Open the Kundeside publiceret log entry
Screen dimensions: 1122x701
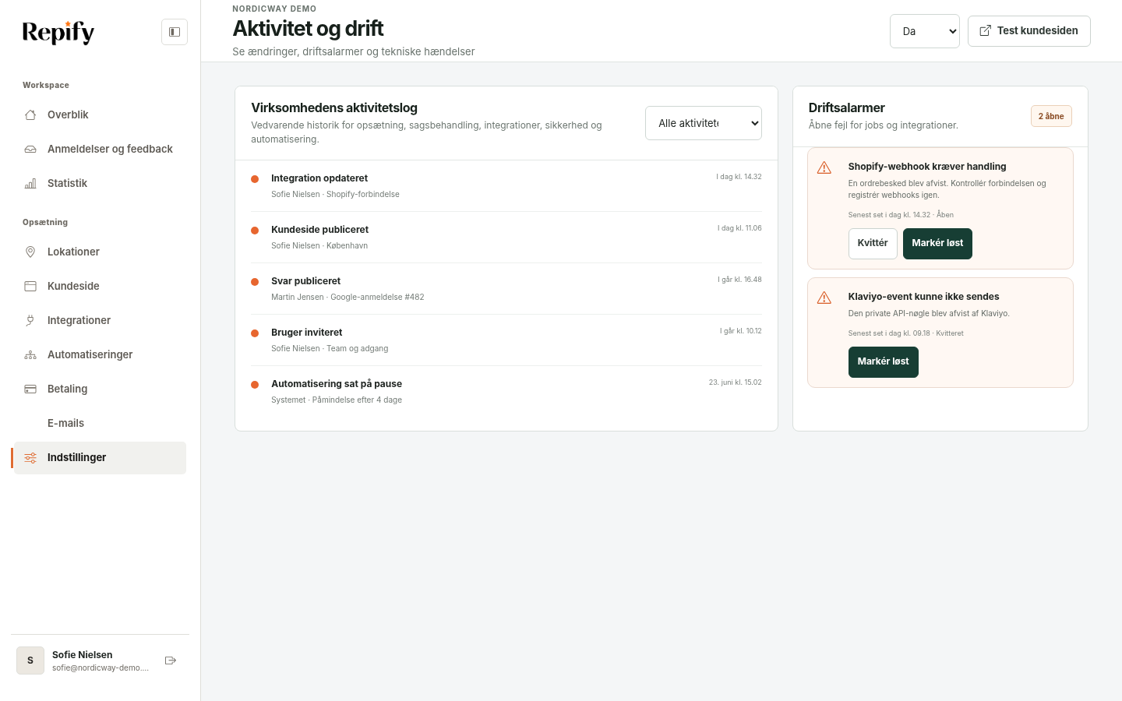[506, 238]
